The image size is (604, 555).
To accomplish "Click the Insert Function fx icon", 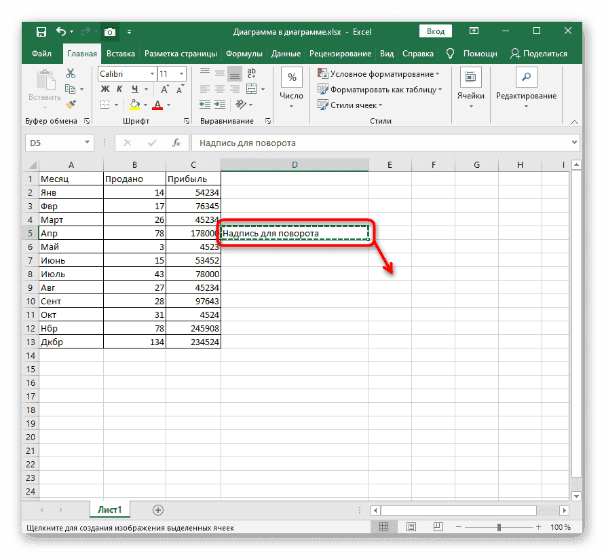I will pyautogui.click(x=176, y=143).
